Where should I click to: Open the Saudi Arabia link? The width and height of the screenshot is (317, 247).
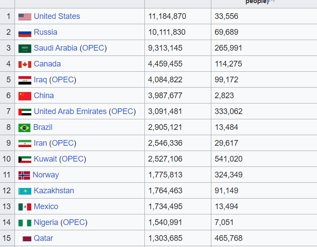(x=55, y=48)
